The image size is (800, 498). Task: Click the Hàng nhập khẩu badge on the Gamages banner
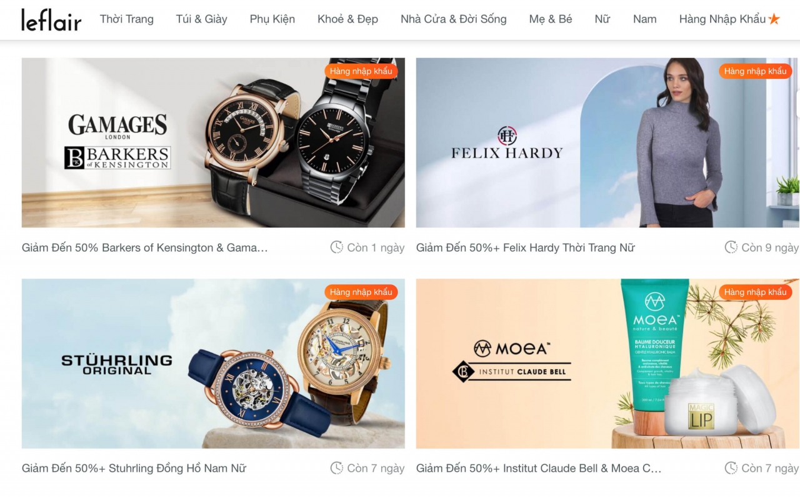point(361,71)
